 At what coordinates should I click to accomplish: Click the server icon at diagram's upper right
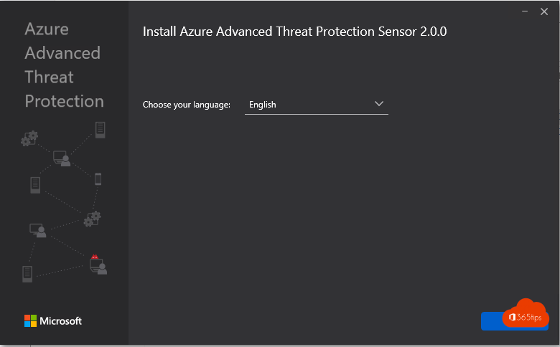101,130
